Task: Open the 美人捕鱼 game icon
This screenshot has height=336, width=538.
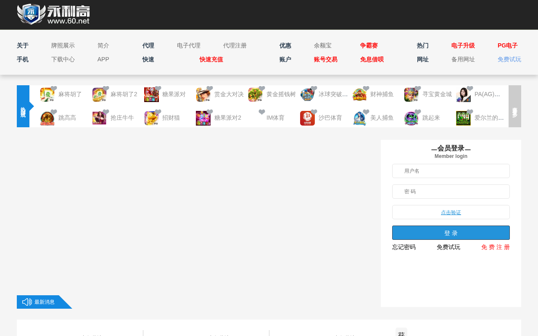Action: coord(359,118)
